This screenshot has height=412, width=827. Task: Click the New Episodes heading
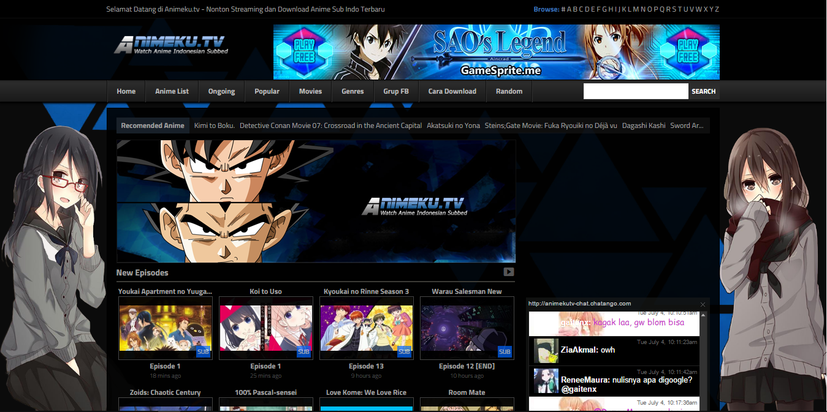pos(142,272)
